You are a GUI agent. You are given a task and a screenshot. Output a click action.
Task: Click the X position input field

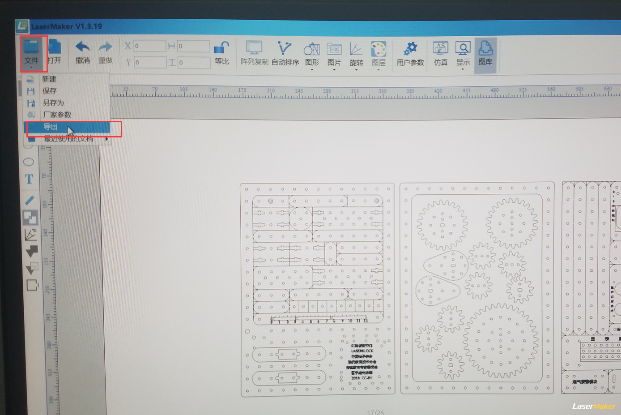coord(150,46)
